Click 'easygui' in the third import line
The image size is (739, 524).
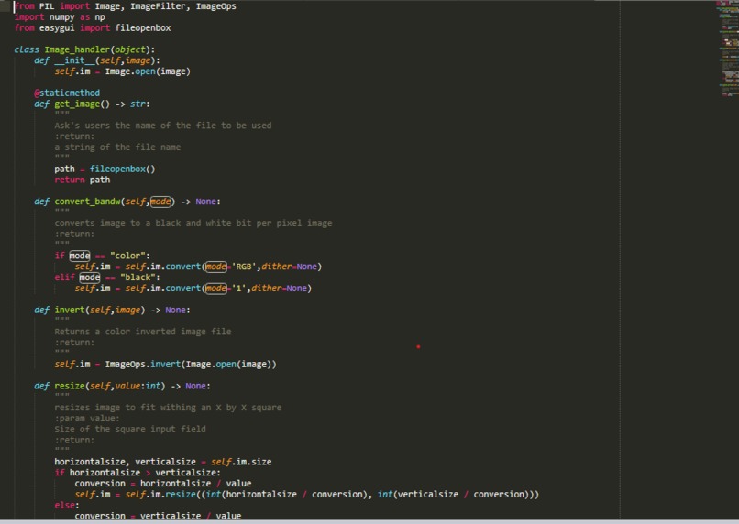(x=57, y=27)
